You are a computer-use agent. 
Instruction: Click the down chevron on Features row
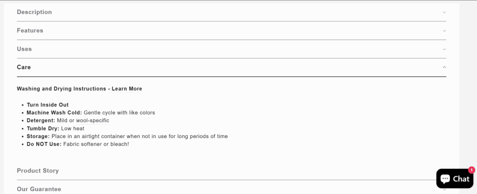tap(444, 31)
